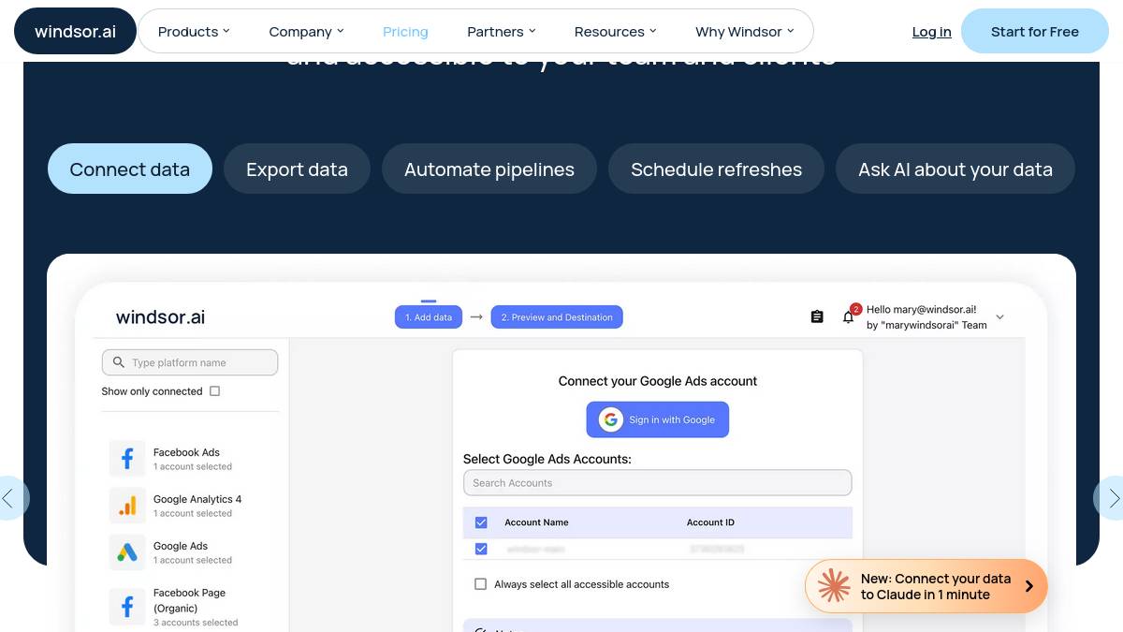Toggle the Show only connected checkbox
Viewport: 1123px width, 632px height.
tap(214, 391)
